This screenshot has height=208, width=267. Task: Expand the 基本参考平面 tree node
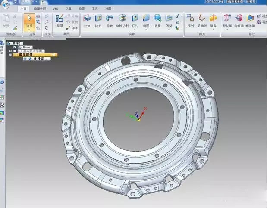tap(10, 51)
